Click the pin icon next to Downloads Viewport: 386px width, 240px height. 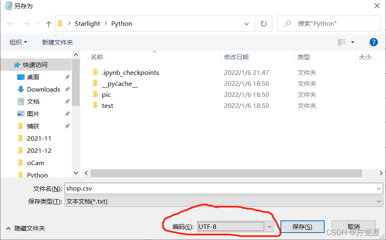tap(67, 90)
